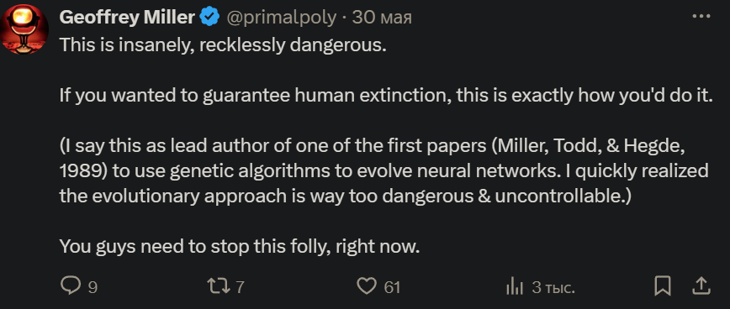Image resolution: width=730 pixels, height=309 pixels.
Task: Open view analytics bar chart icon
Action: (515, 286)
